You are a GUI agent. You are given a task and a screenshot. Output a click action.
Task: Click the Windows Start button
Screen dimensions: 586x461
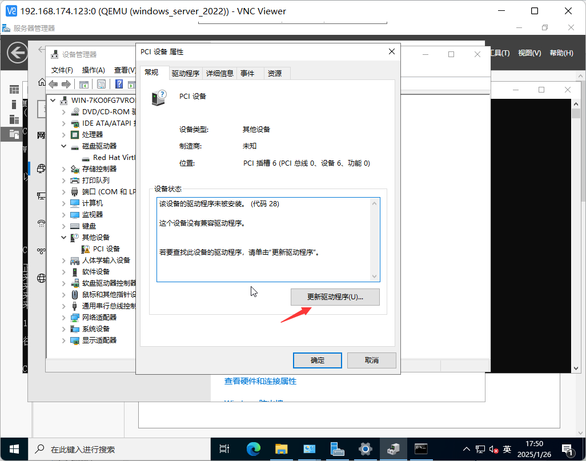(x=14, y=449)
